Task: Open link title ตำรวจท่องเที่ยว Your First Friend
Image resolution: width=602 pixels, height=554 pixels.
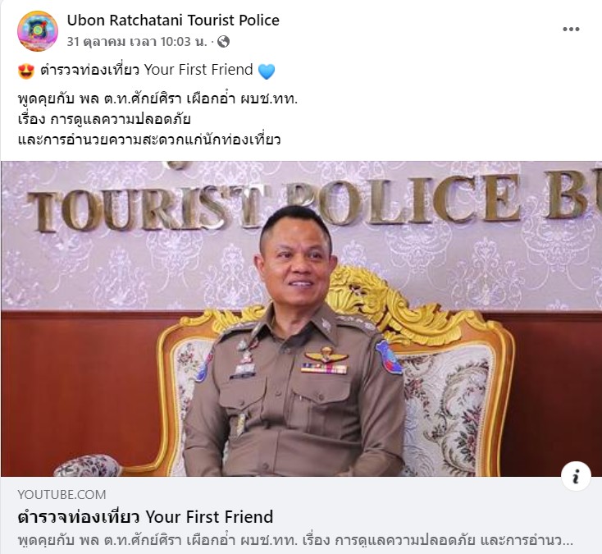Action: pos(145,517)
